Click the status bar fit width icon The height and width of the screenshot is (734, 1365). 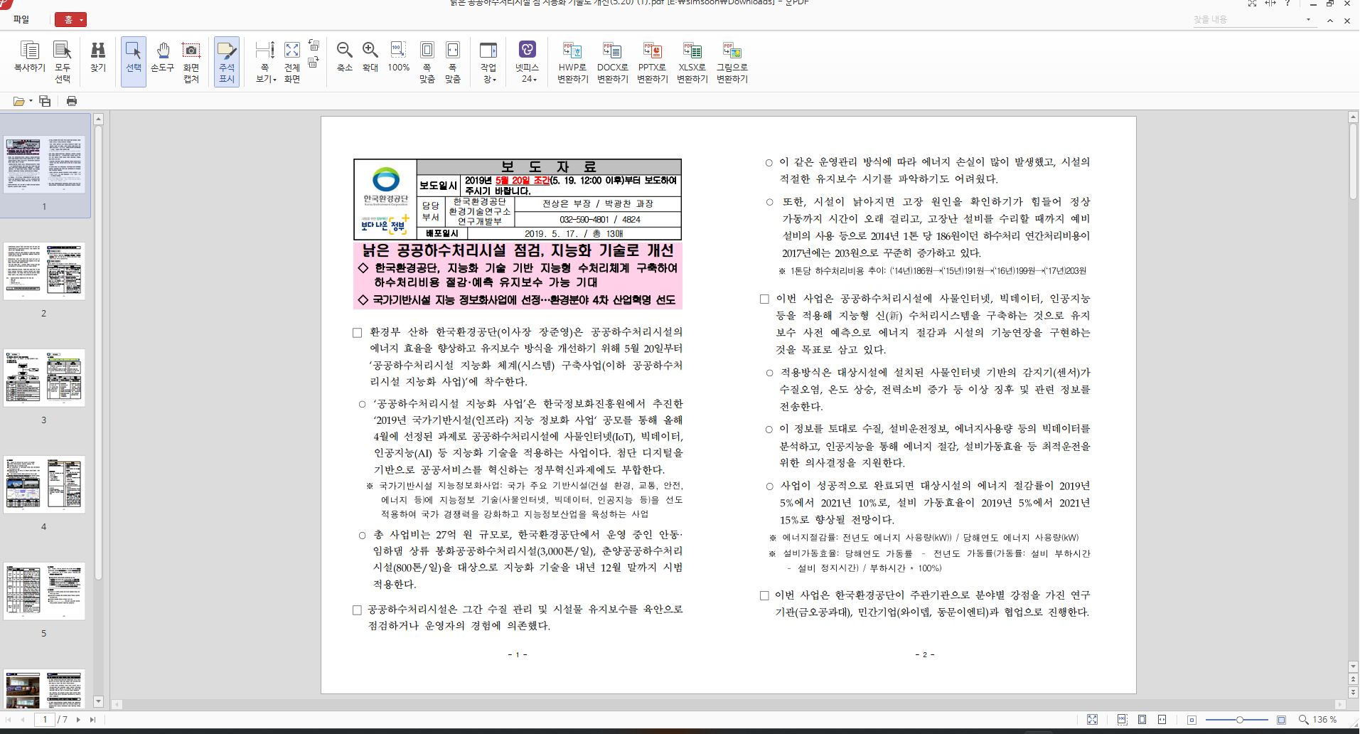[1162, 720]
